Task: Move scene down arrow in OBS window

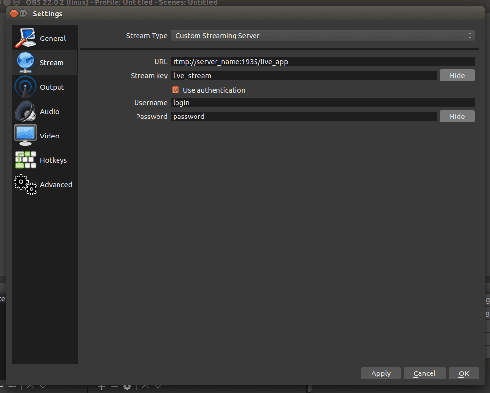Action: tap(43, 387)
